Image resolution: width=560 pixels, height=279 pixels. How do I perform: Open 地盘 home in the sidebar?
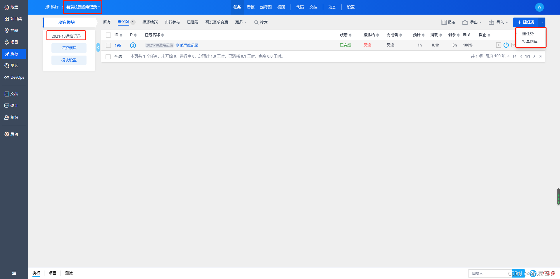tap(12, 7)
